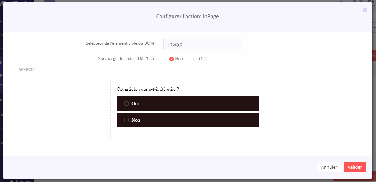This screenshot has height=182, width=376.
Task: Click the "Oui" label next to override radio
Action: [x=202, y=59]
